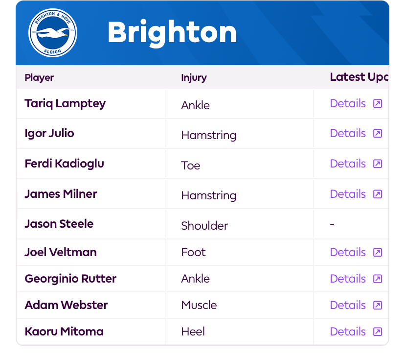Select the James Milner player name
405x357 pixels.
61,194
